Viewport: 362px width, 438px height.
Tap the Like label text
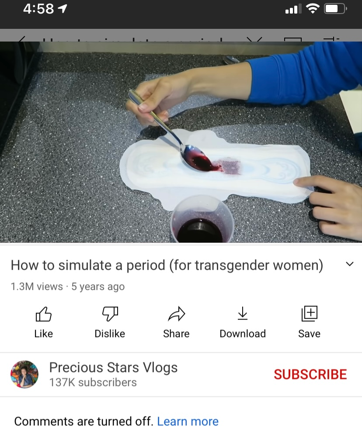[x=44, y=334]
